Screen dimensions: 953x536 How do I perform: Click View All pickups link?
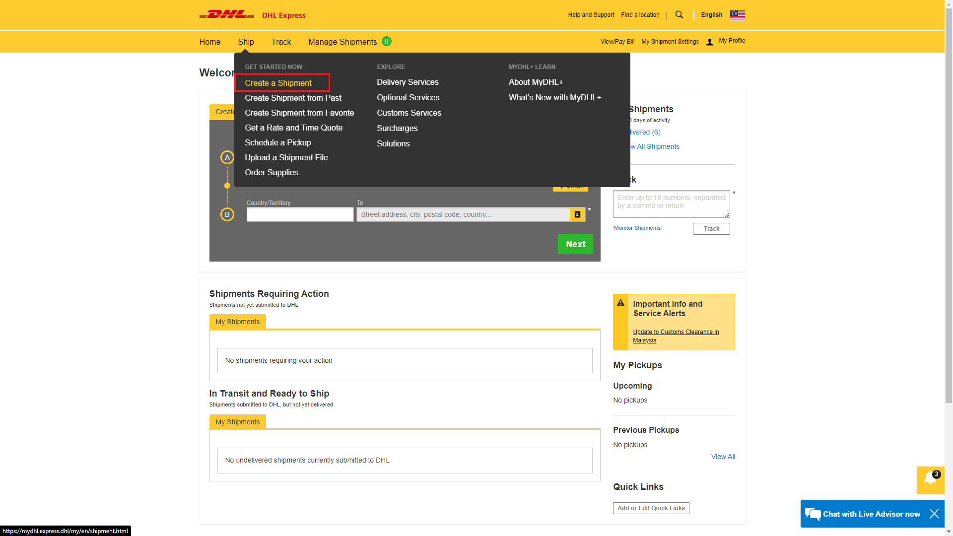[x=723, y=457]
